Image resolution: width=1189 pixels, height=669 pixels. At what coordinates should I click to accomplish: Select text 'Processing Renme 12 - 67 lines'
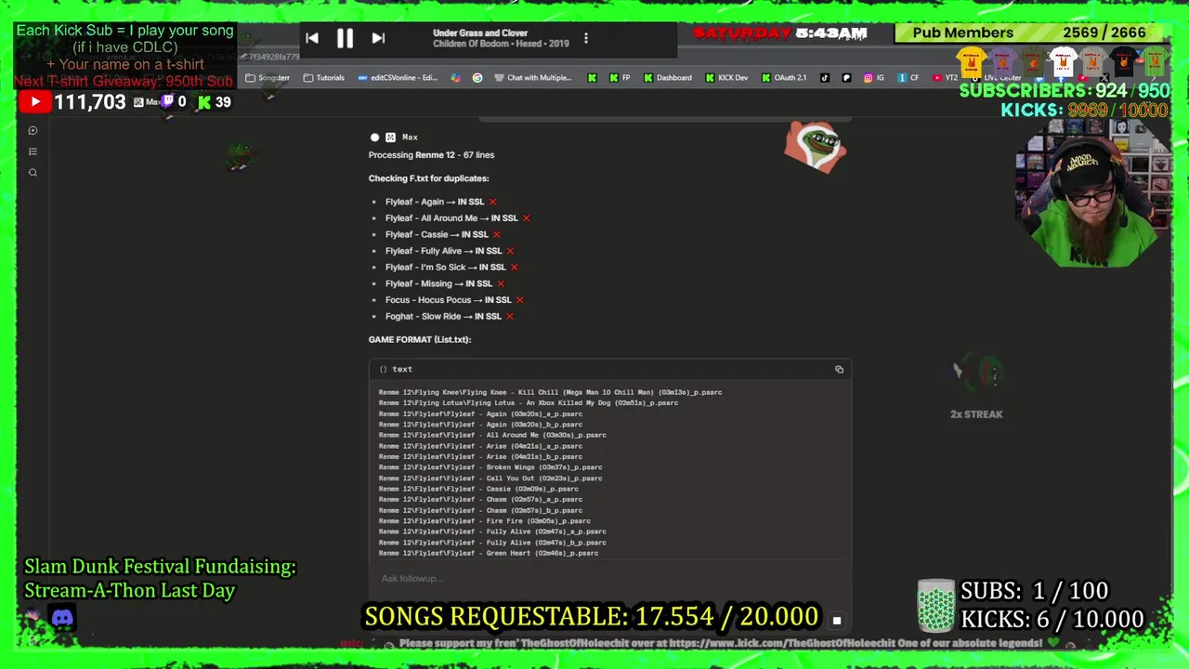431,155
